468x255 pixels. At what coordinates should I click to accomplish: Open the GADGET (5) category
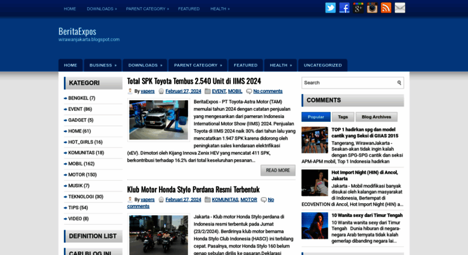click(81, 120)
